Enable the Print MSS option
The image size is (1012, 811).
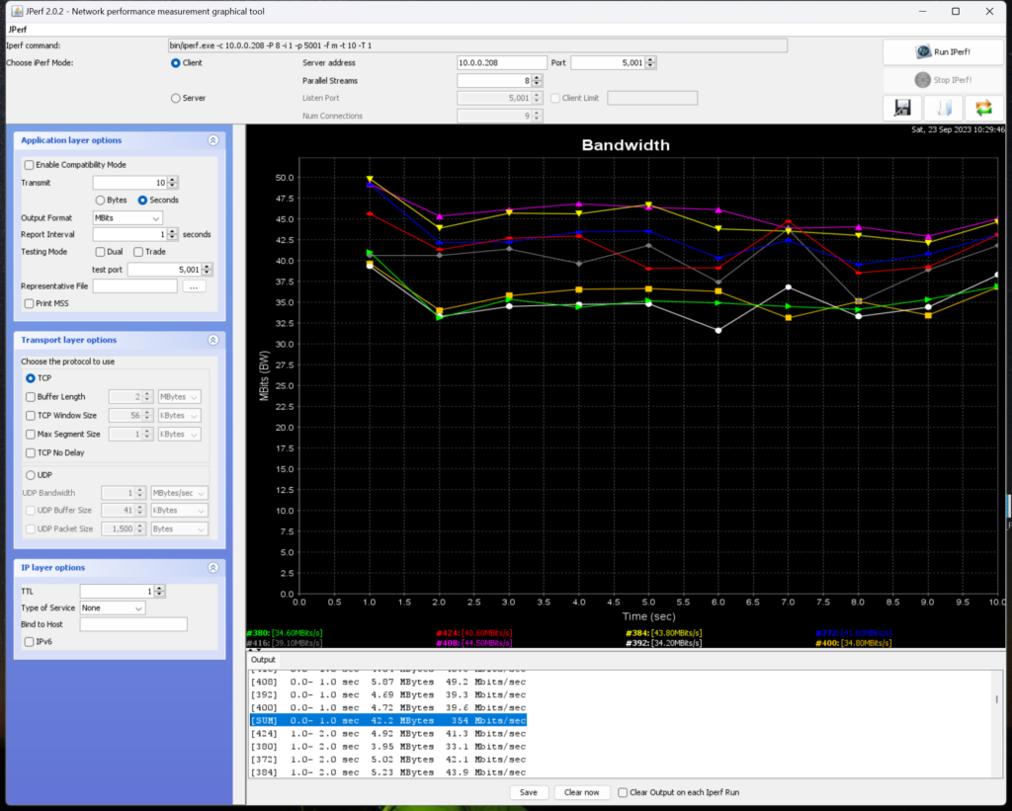tap(29, 303)
